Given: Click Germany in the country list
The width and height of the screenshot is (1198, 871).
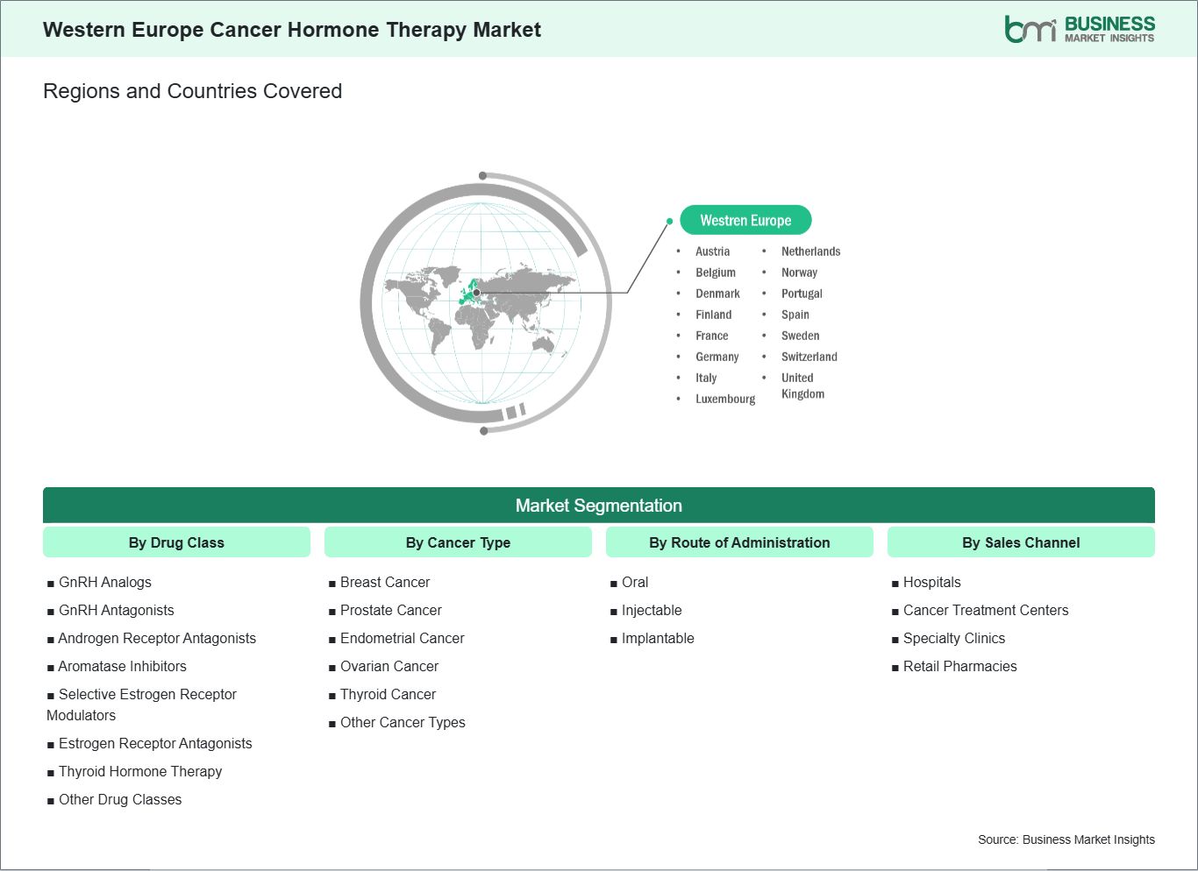Looking at the screenshot, I should click(x=717, y=357).
